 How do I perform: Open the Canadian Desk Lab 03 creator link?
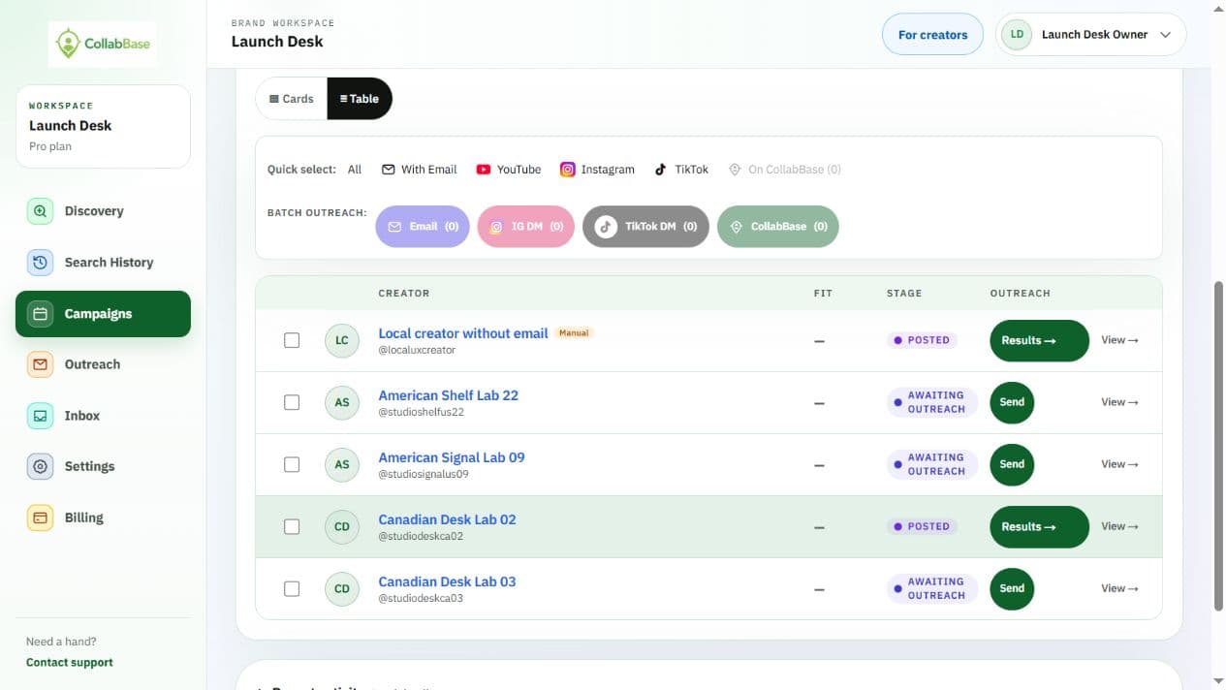click(x=447, y=581)
